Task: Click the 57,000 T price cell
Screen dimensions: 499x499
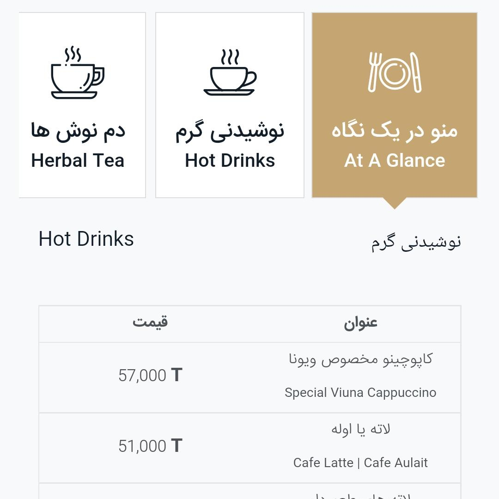Action: (x=150, y=375)
